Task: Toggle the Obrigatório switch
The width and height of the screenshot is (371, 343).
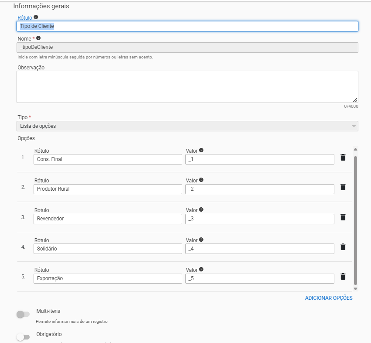Action: (x=23, y=337)
